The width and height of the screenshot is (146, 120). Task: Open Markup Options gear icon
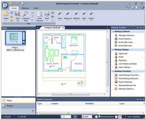116,89
